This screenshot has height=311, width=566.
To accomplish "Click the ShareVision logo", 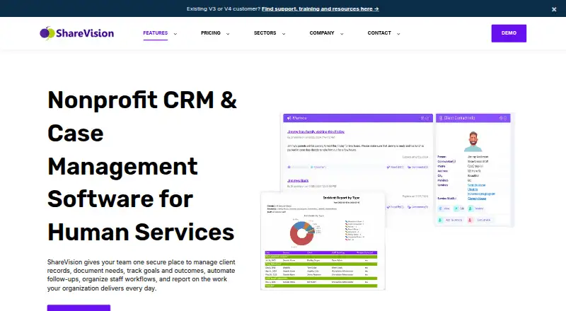I will click(x=77, y=33).
